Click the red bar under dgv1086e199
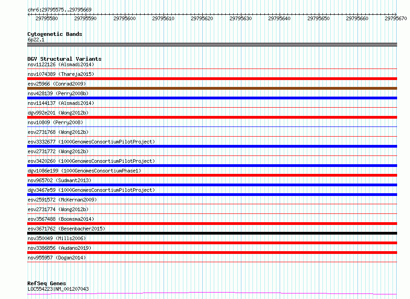Screen dimensions: 410x299 212,175
